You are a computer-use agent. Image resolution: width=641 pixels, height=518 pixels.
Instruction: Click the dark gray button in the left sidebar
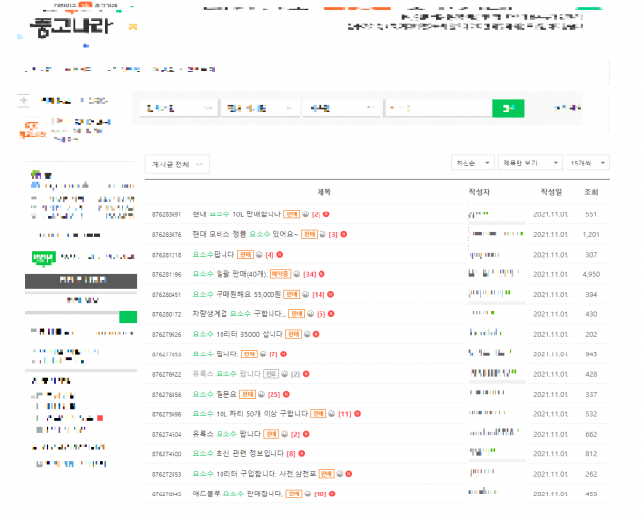81,281
